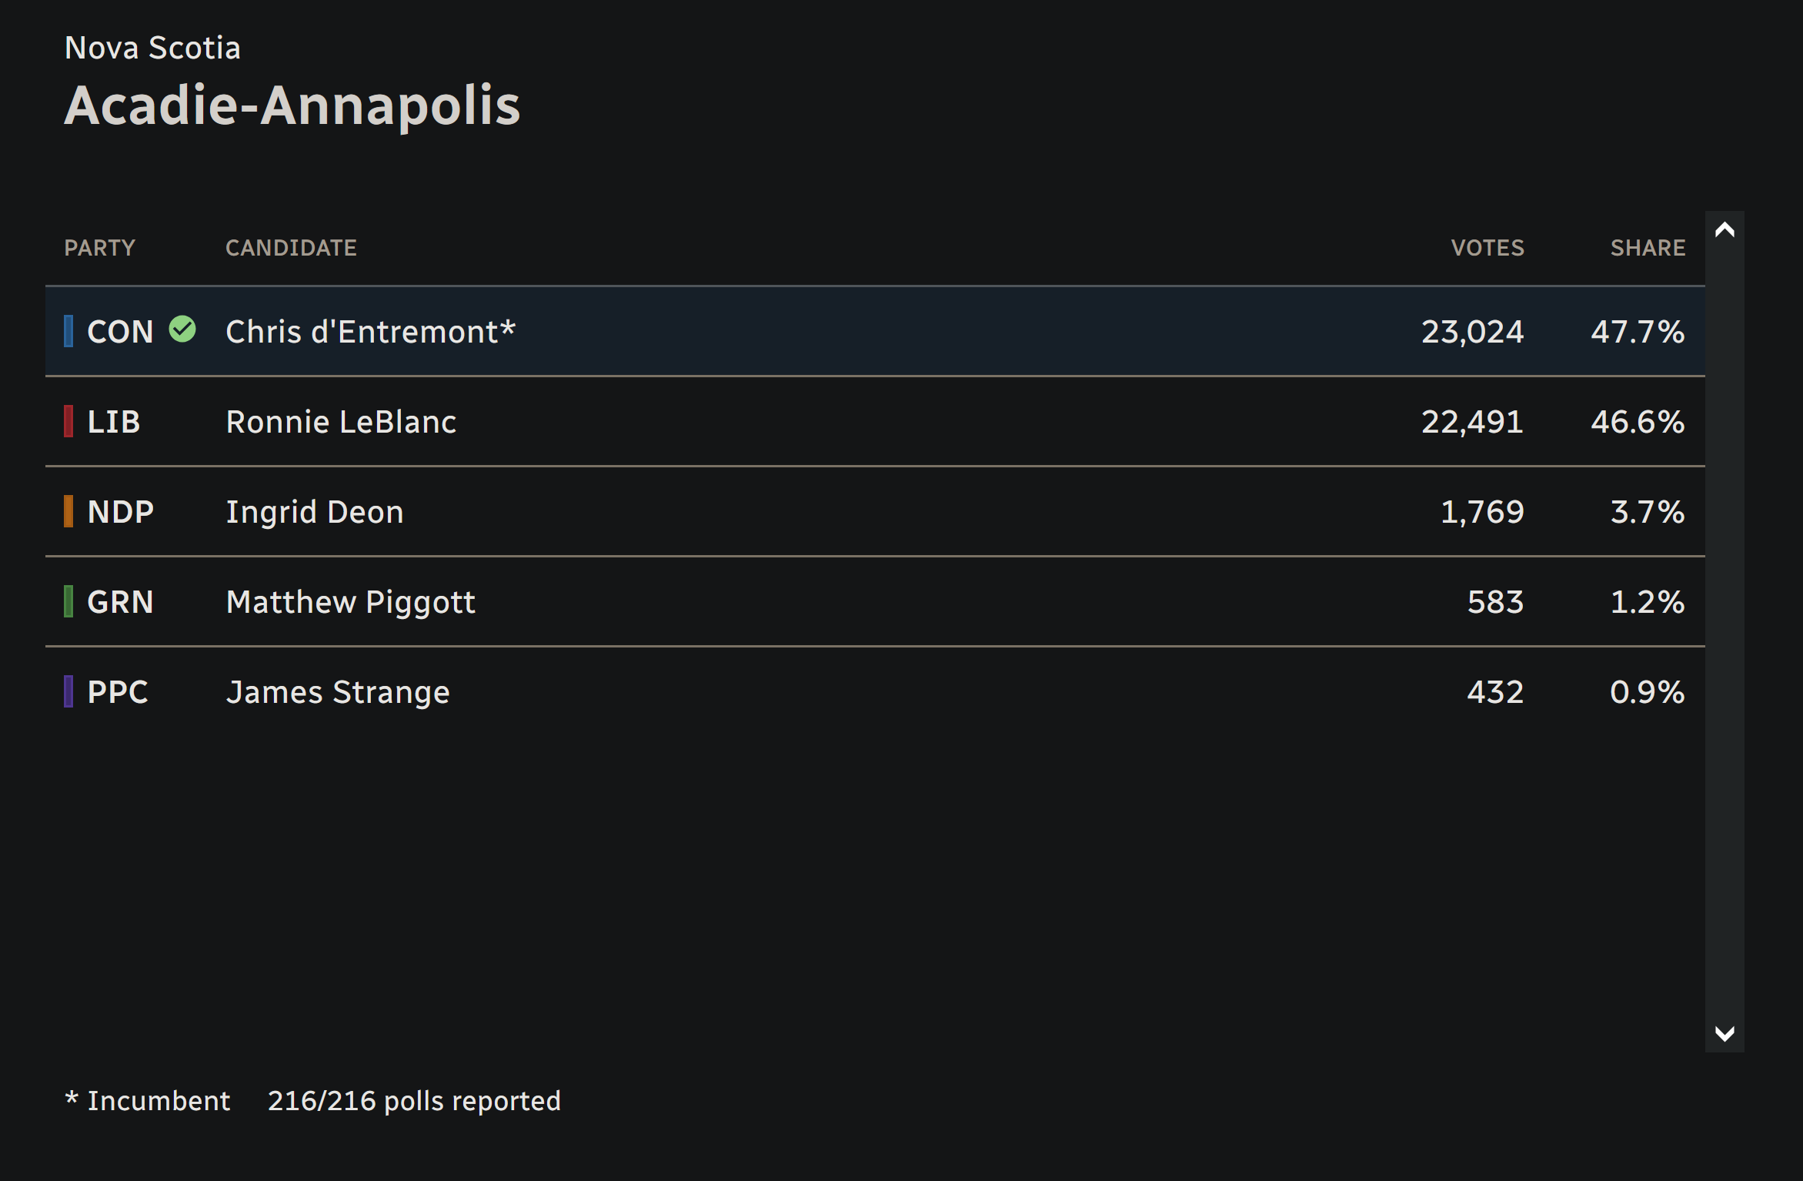Click the purple PPC party color bar
1803x1181 pixels.
coord(68,691)
